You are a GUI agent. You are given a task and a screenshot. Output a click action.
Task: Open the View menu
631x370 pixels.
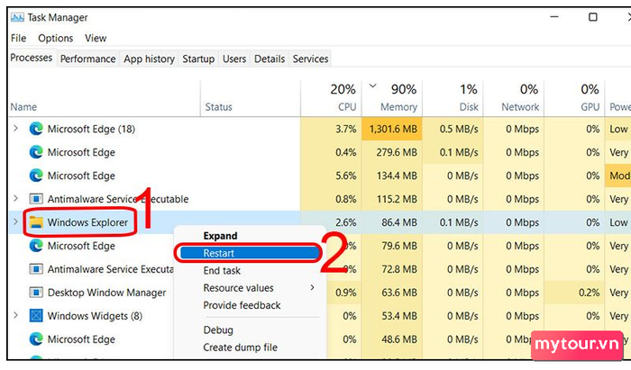[96, 38]
